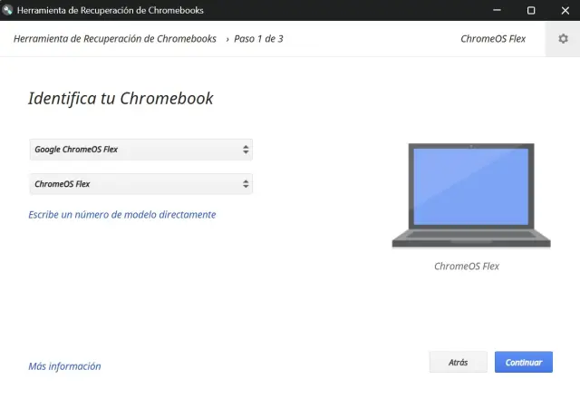Screen dimensions: 580x399
Task: Click the Chromebook laptop illustration
Action: click(x=470, y=196)
